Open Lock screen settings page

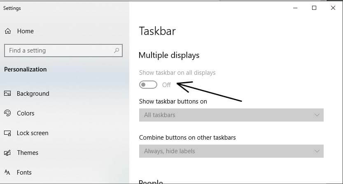coord(33,133)
